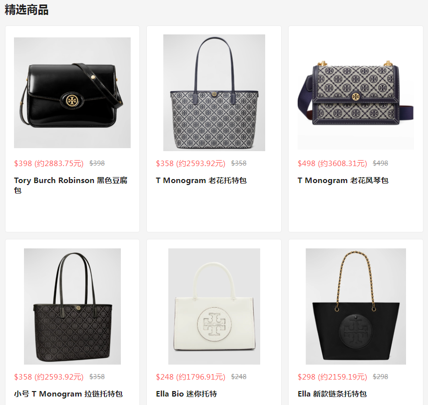The image size is (428, 405).
Task: Select the struck-through $358 price of 老花托特包
Action: 239,163
